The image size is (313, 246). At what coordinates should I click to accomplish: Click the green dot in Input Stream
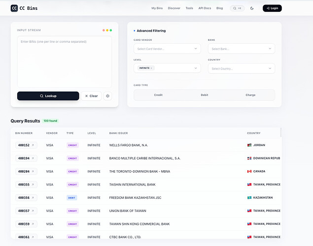(111, 31)
